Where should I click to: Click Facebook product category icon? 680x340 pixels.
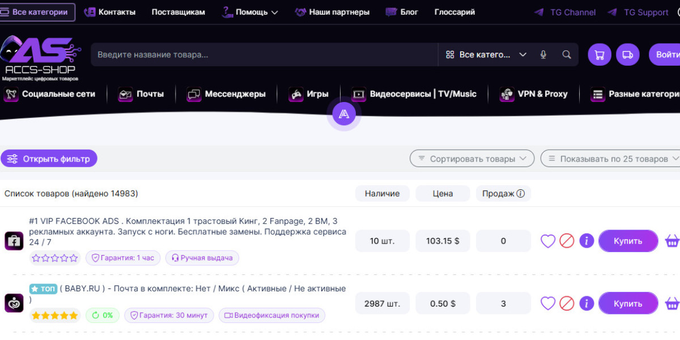(14, 240)
